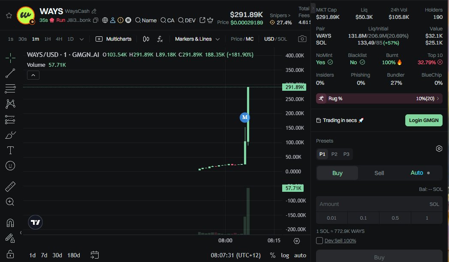
Task: Select the 1s timeframe
Action: 11,39
